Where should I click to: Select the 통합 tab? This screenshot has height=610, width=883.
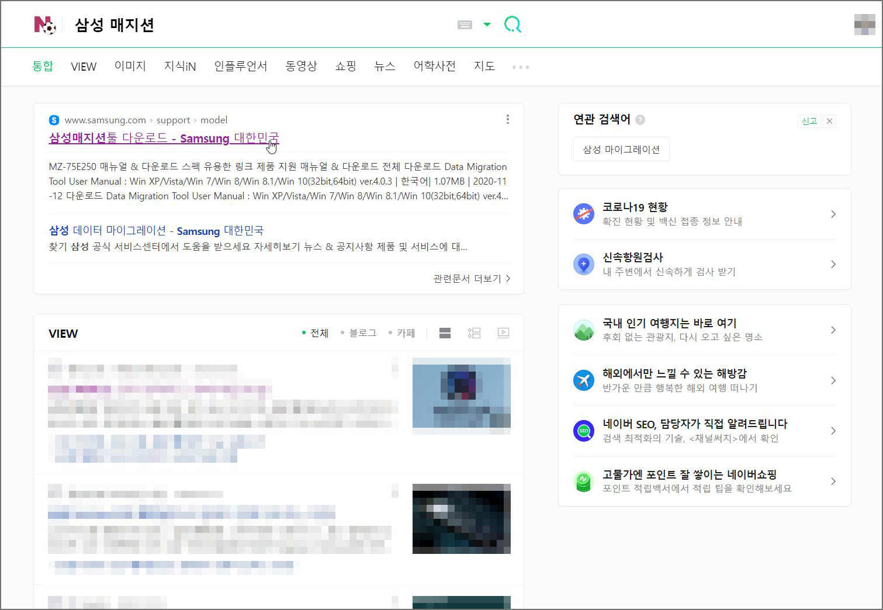tap(43, 66)
